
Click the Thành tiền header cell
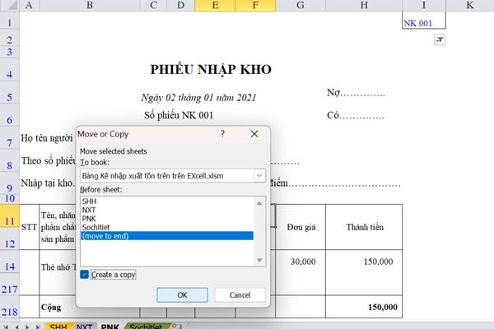tap(364, 227)
